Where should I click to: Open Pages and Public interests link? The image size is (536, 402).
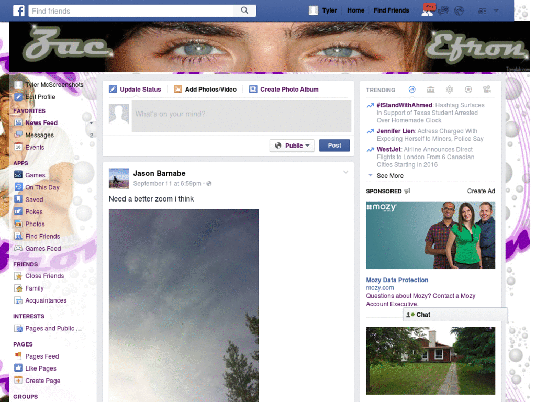click(53, 328)
